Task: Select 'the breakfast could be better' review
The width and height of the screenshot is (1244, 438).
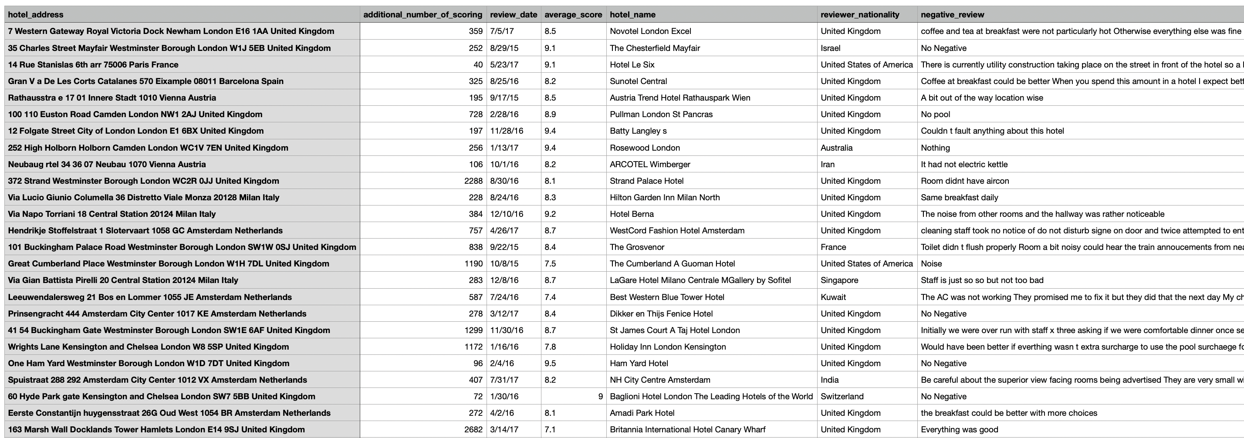Action: pos(1081,413)
